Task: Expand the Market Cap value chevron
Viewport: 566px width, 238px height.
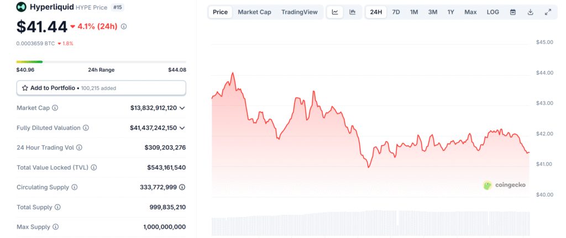Action: (182, 108)
